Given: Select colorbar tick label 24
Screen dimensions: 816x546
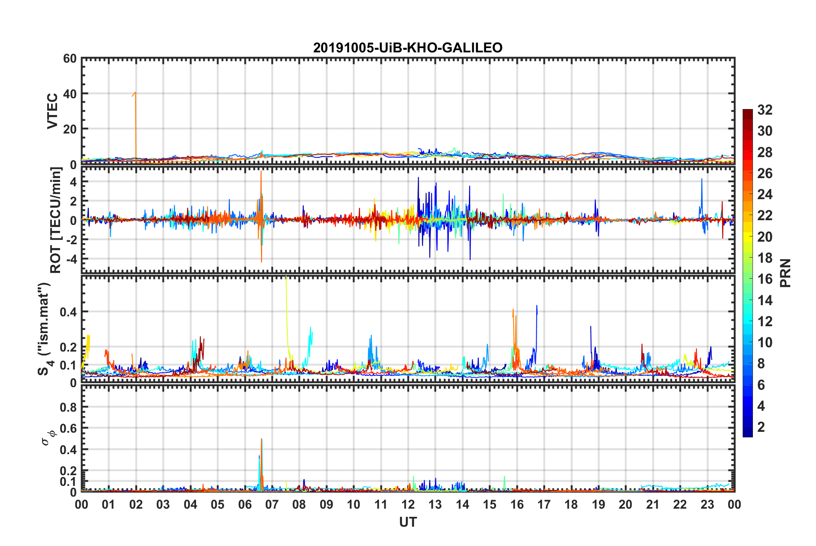Looking at the screenshot, I should click(x=765, y=194).
